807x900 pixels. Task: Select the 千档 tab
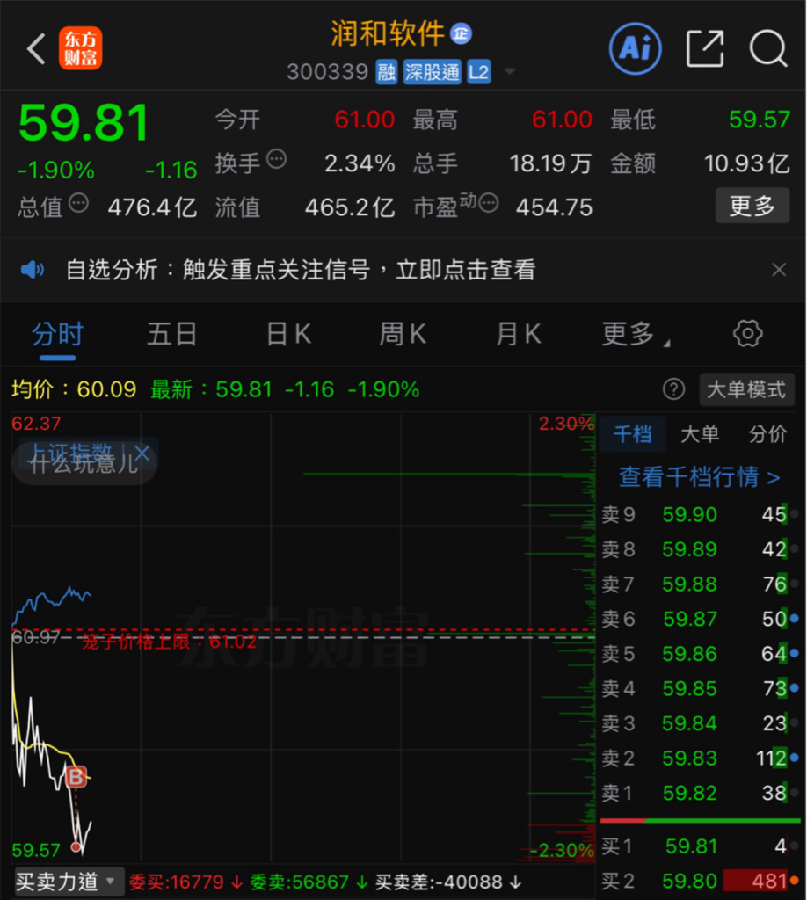point(633,434)
